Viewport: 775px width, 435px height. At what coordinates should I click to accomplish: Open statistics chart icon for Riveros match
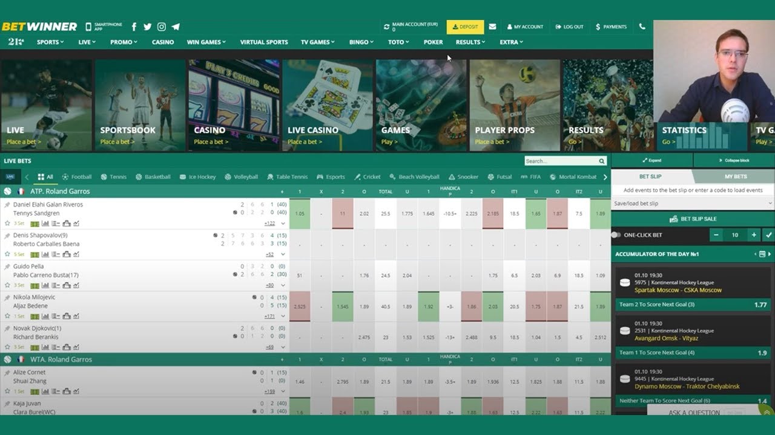45,224
